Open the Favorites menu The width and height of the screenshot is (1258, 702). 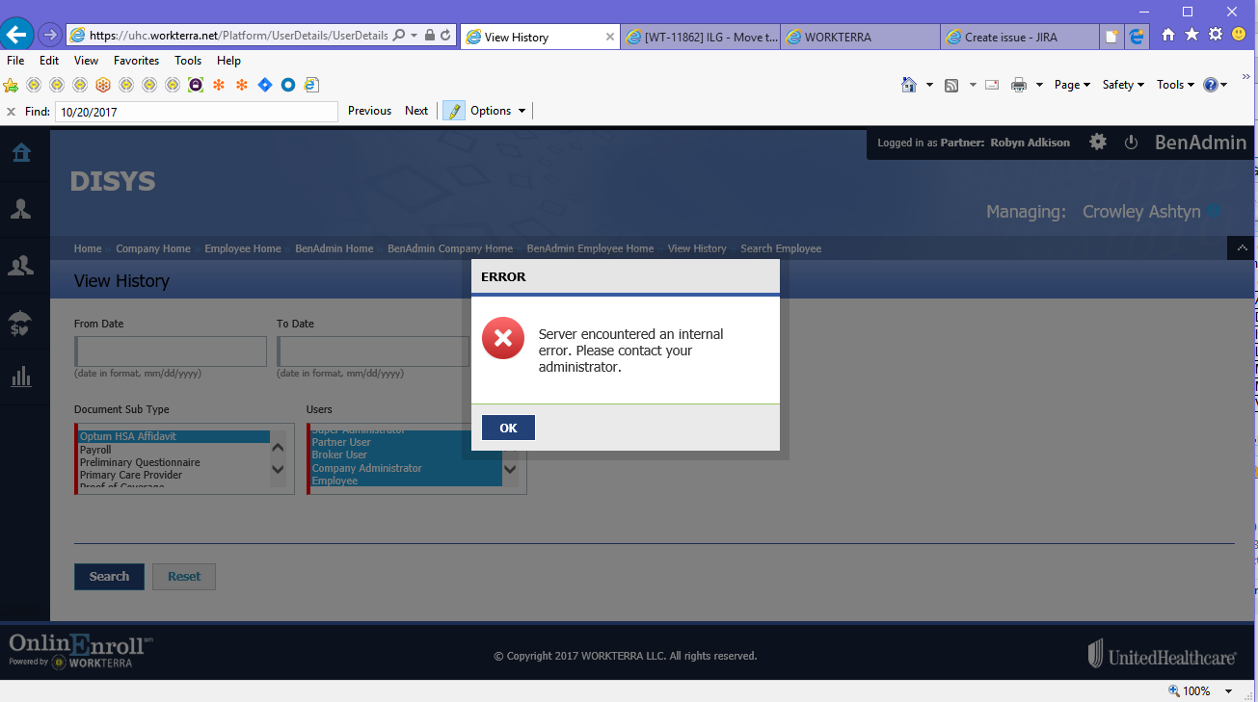(136, 61)
